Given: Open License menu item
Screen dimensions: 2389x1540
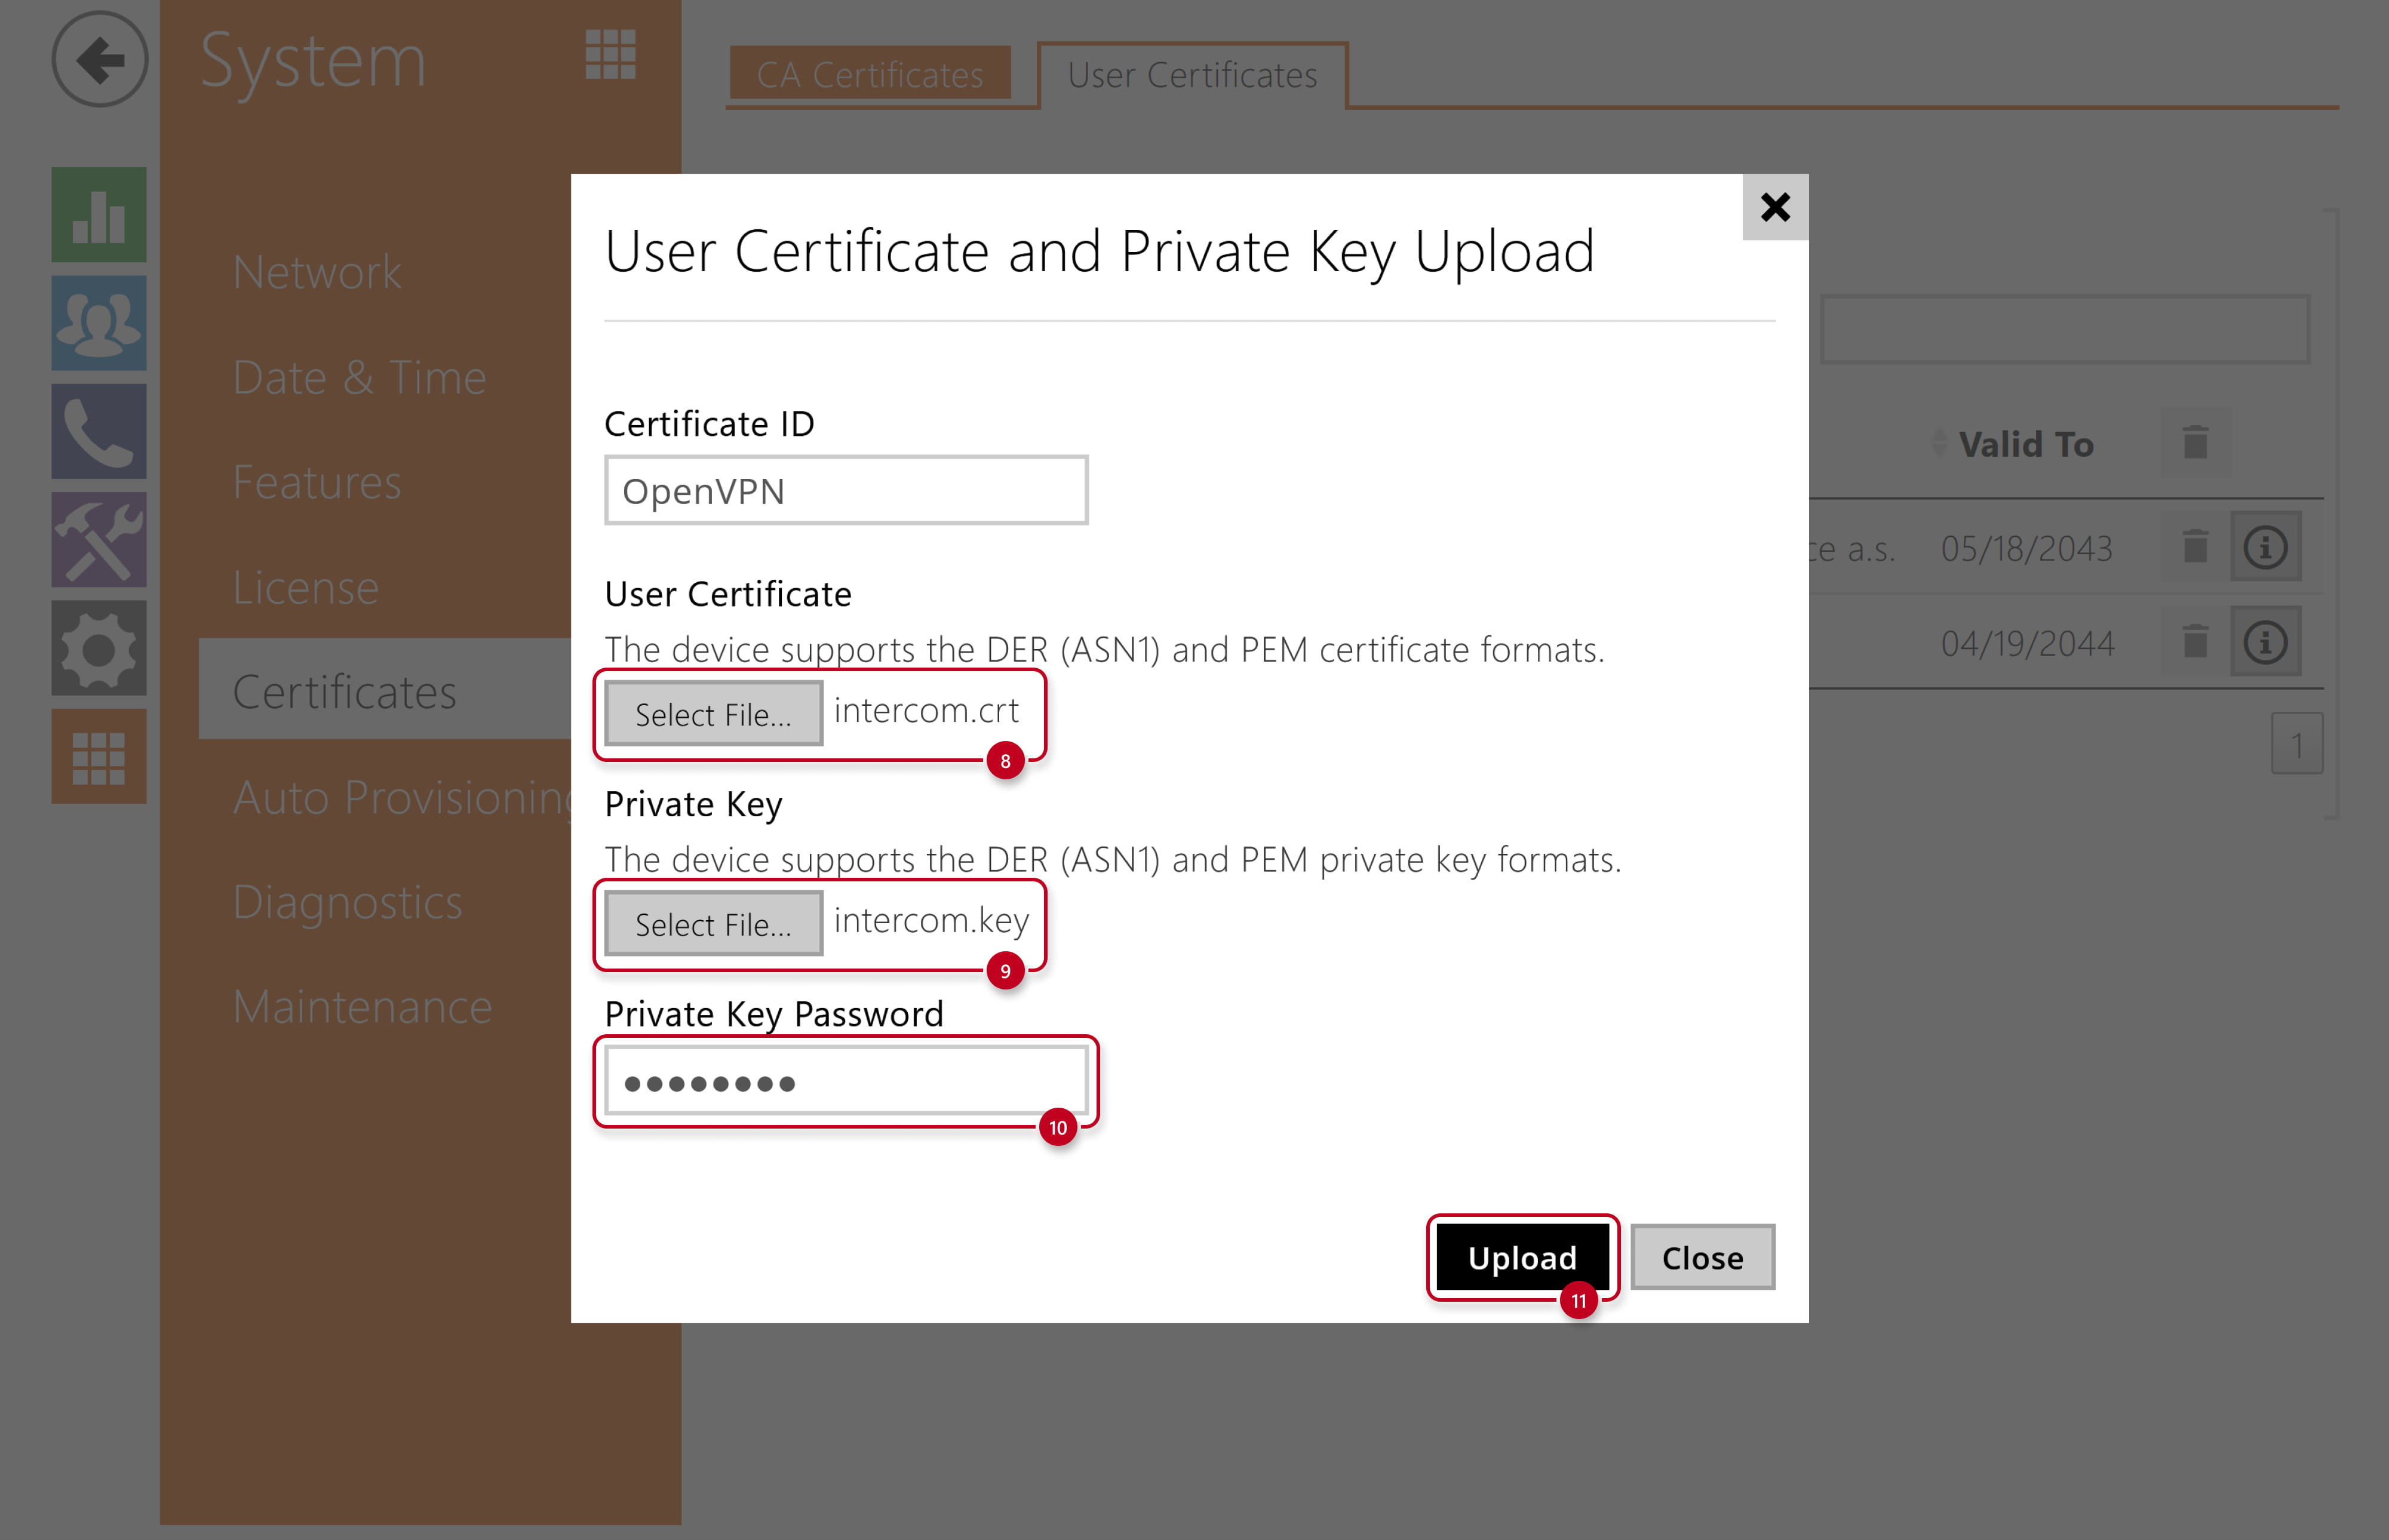Looking at the screenshot, I should point(306,587).
